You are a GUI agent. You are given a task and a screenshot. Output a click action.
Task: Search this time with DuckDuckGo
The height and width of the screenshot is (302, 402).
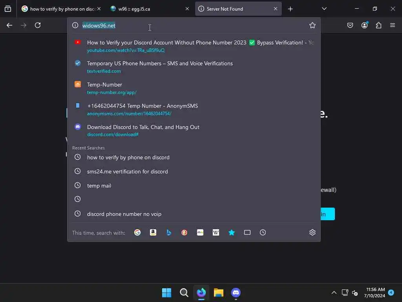click(x=185, y=232)
